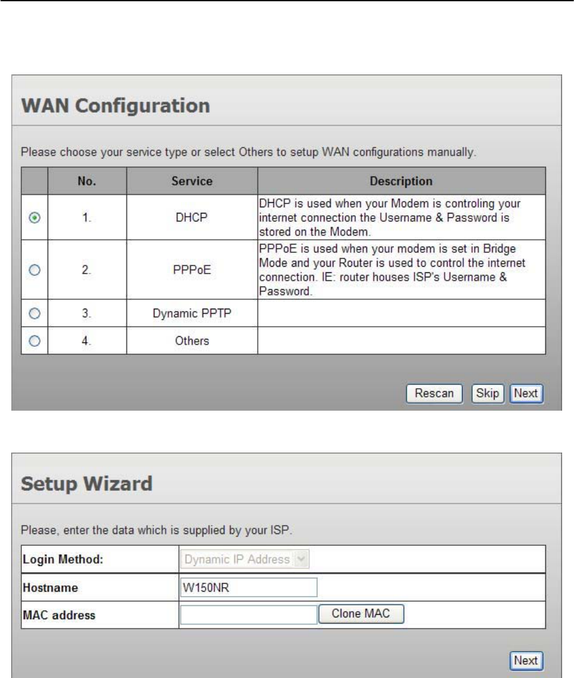The image size is (574, 678).
Task: Click the Others service name cell
Action: pos(192,341)
